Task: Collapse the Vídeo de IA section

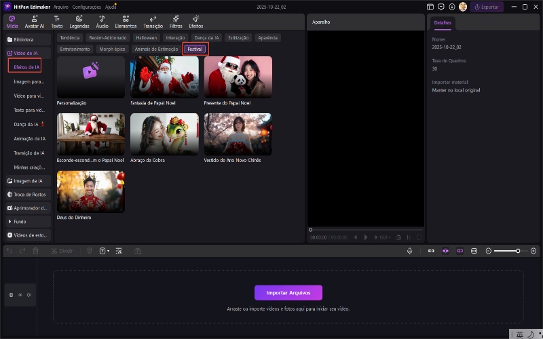Action: (27, 53)
